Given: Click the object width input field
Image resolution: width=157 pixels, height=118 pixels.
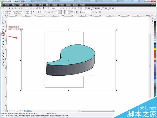Looking at the screenshot, I should click(19, 11).
